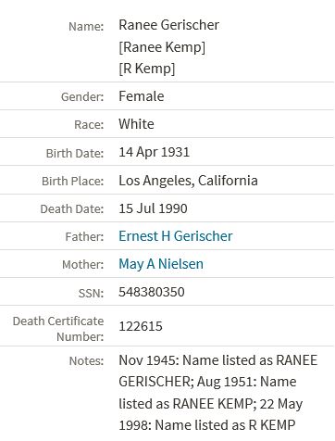Click the Death Date field label
This screenshot has width=335, height=441.
point(72,209)
